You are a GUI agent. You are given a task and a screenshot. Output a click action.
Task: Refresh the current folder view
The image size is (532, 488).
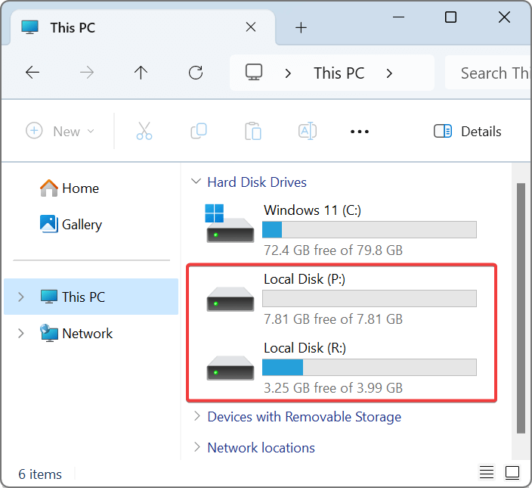(x=196, y=73)
